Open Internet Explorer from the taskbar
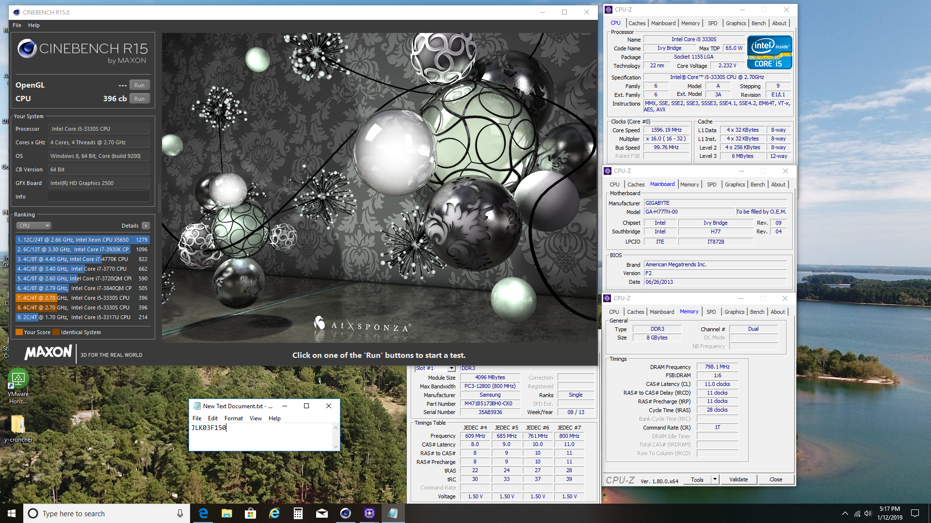This screenshot has width=931, height=523. [274, 513]
